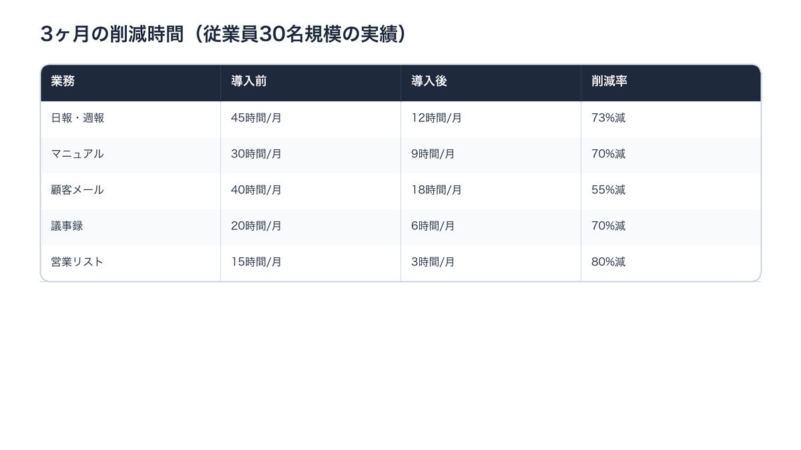Select the 3時間/月 cell for 営業リスト

click(430, 263)
